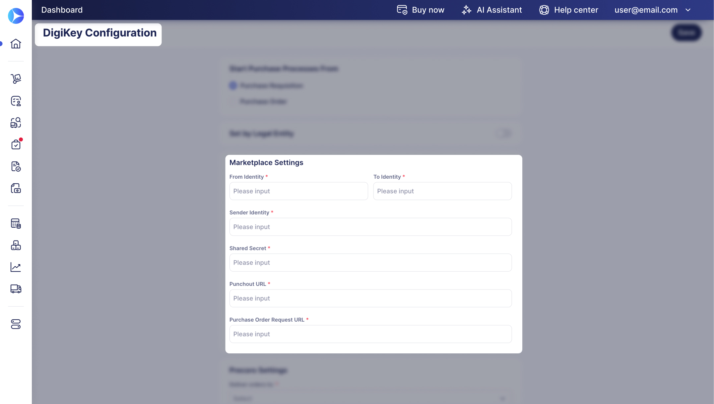Focus the Punchout URL input box
This screenshot has width=714, height=404.
point(370,298)
